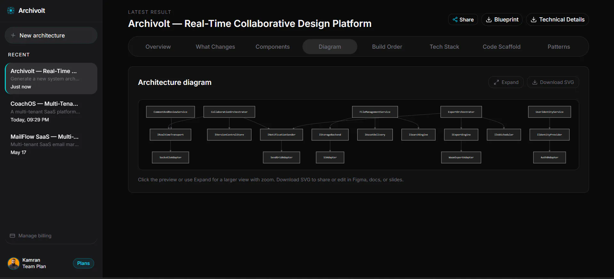Image resolution: width=614 pixels, height=279 pixels.
Task: Open the Plans button next to Team Plan
Action: pyautogui.click(x=83, y=263)
